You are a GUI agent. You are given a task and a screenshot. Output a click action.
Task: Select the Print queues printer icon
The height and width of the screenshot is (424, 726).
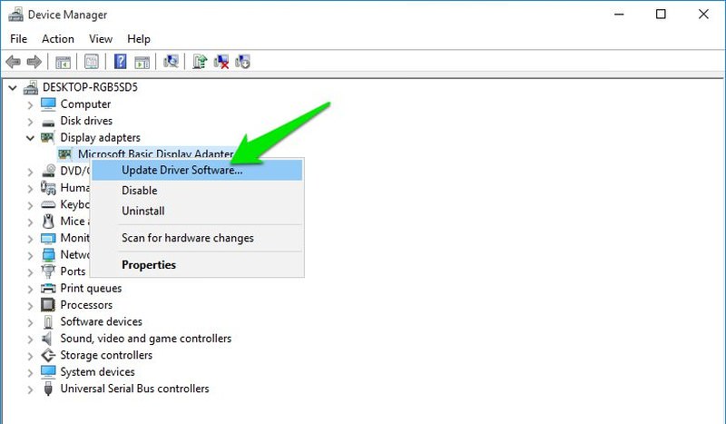click(x=48, y=288)
